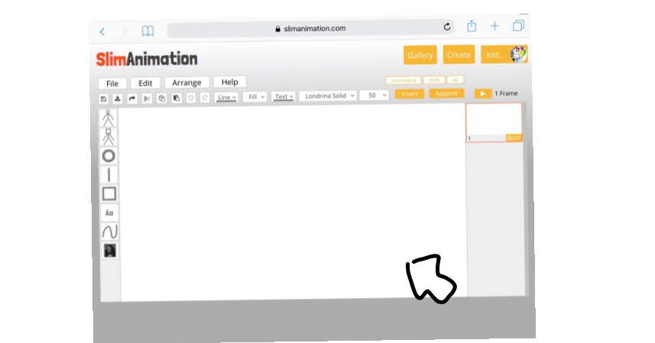Select the square-head stick figure tool
The height and width of the screenshot is (343, 655).
coord(109,136)
